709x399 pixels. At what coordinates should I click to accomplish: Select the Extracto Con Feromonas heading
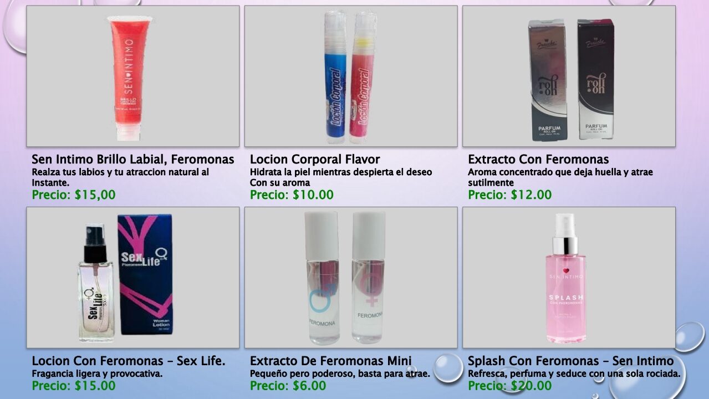pyautogui.click(x=538, y=160)
